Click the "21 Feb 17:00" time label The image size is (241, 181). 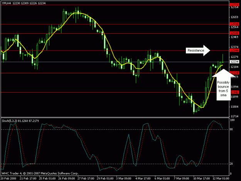[28, 179]
